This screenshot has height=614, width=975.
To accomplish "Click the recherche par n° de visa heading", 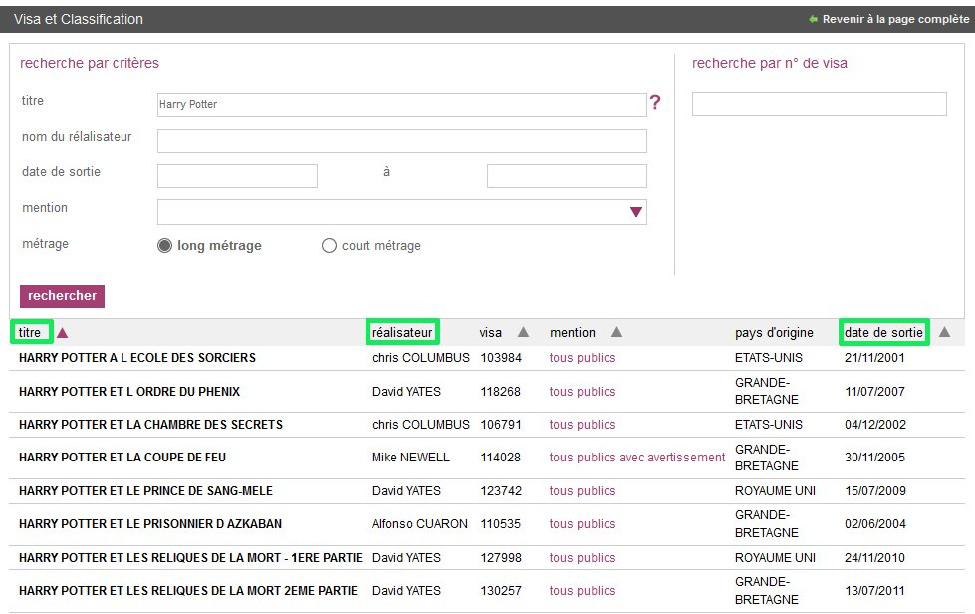I will tap(770, 63).
